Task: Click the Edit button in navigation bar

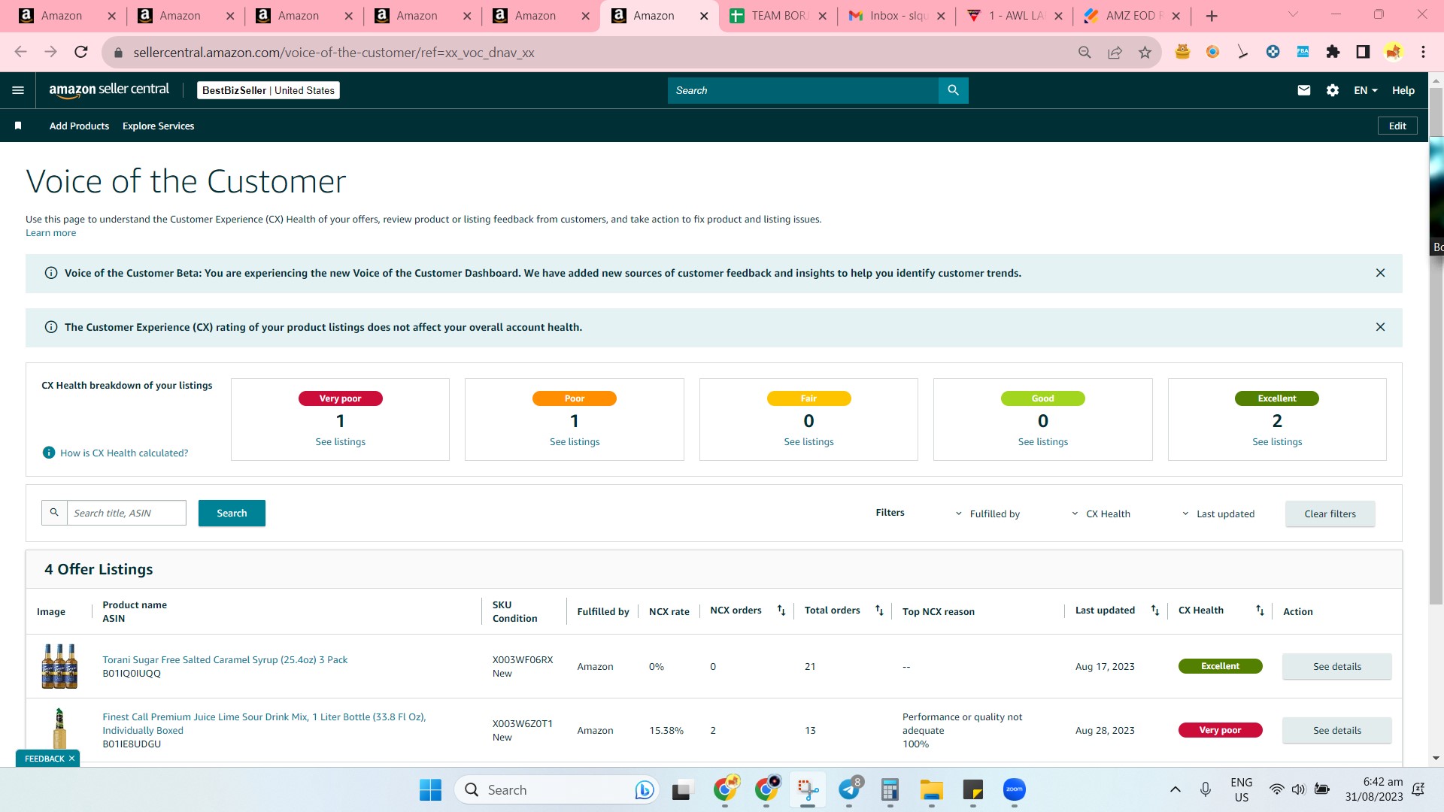Action: tap(1397, 126)
